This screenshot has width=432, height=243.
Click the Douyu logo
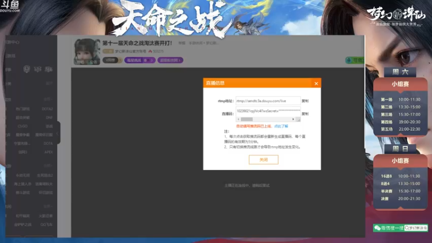pyautogui.click(x=10, y=6)
